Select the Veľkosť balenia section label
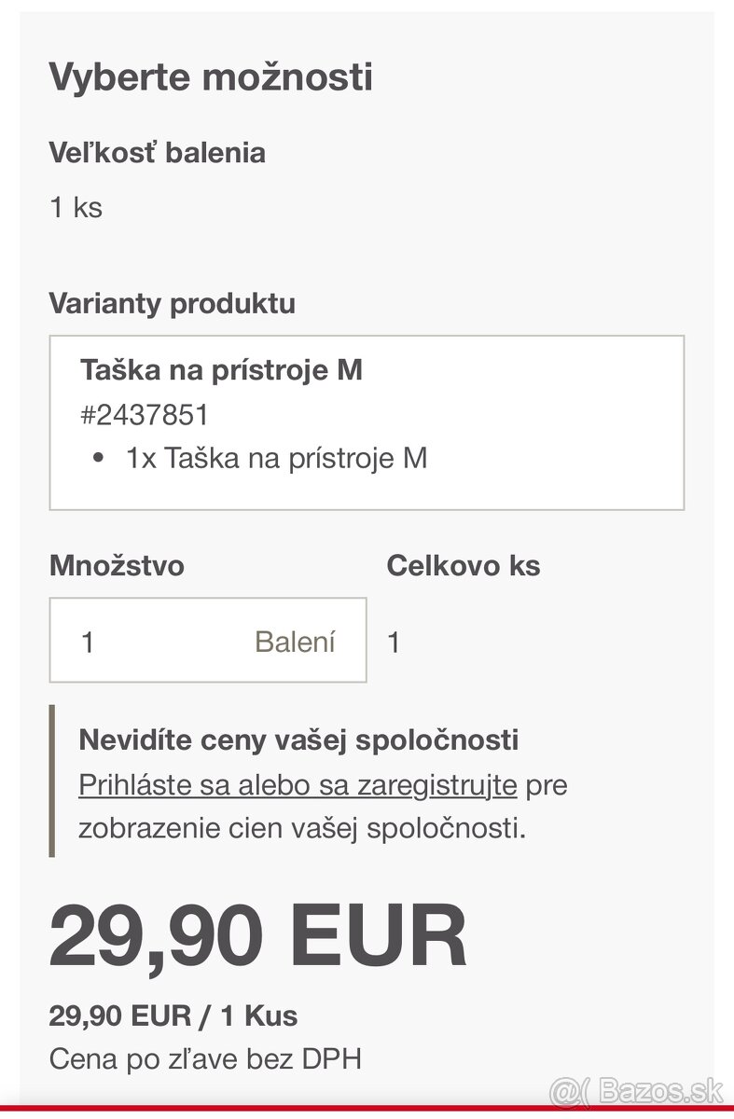 tap(158, 152)
